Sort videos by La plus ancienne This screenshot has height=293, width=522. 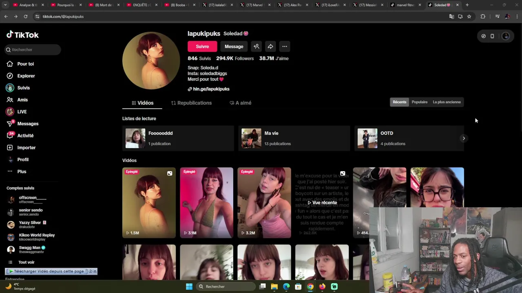(447, 102)
